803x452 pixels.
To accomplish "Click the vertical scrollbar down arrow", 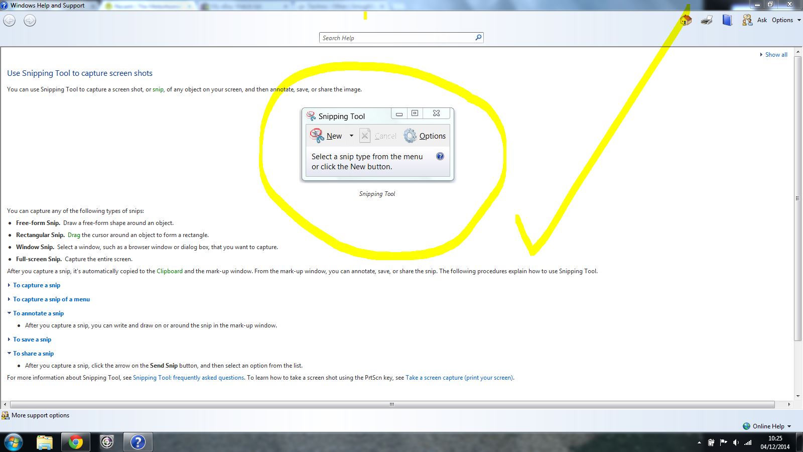I will (x=797, y=396).
